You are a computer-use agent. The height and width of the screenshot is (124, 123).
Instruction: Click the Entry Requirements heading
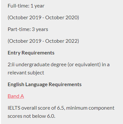click(x=31, y=53)
